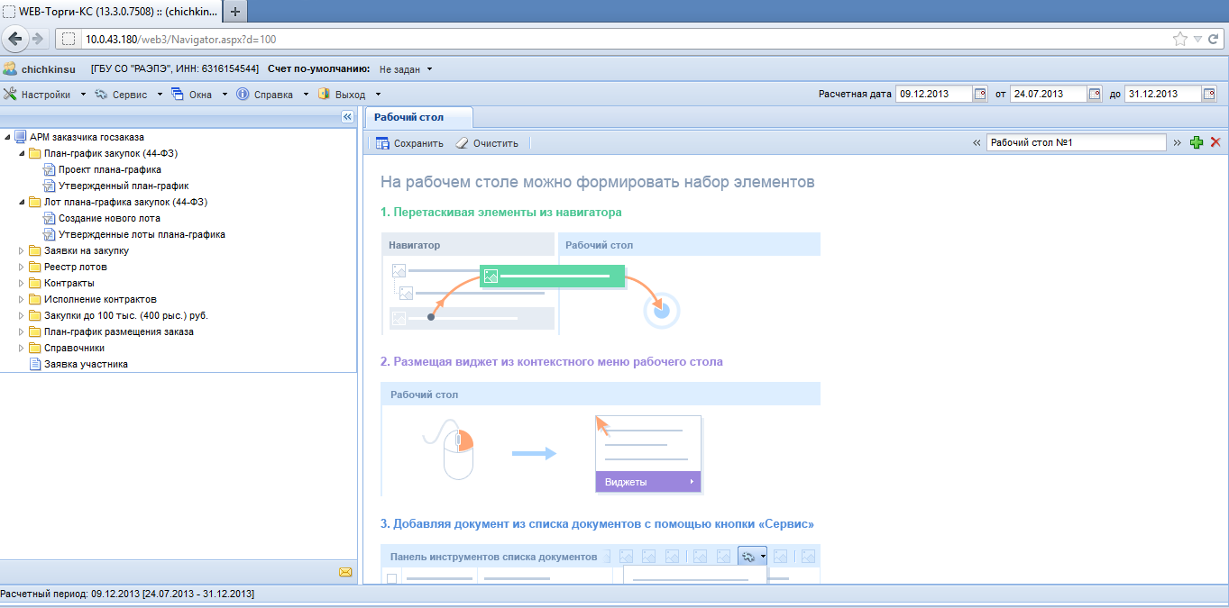
Task: Click the red X delete desktop icon
Action: 1215,142
